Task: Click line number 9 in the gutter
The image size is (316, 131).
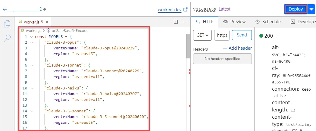Action: tap(26, 82)
